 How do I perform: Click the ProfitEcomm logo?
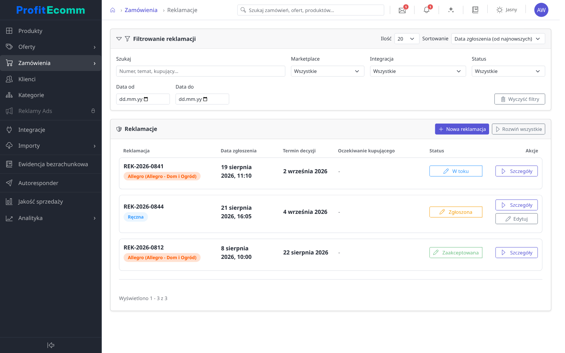tap(51, 10)
